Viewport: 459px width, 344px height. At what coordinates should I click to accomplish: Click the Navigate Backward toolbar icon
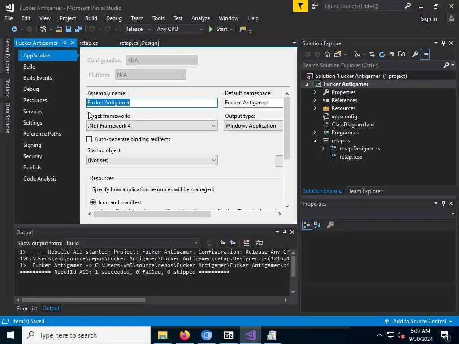point(14,29)
